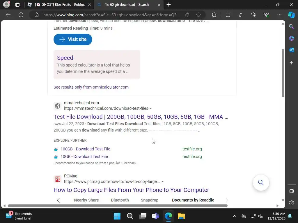View site information lock icon
298x223 pixels.
tap(37, 15)
